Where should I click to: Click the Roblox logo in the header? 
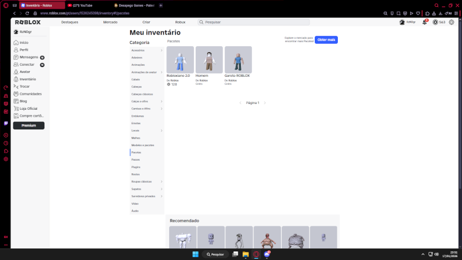coord(28,23)
